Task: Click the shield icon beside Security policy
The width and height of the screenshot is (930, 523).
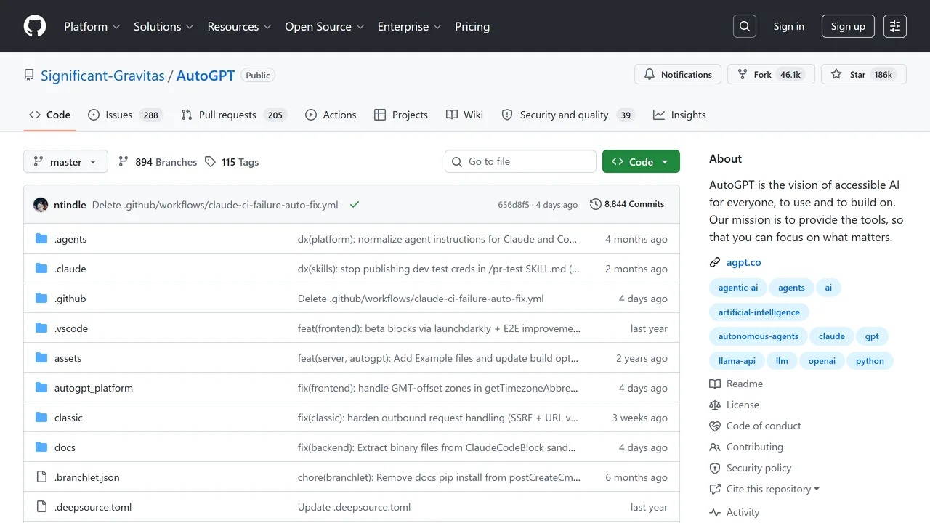Action: pyautogui.click(x=715, y=468)
